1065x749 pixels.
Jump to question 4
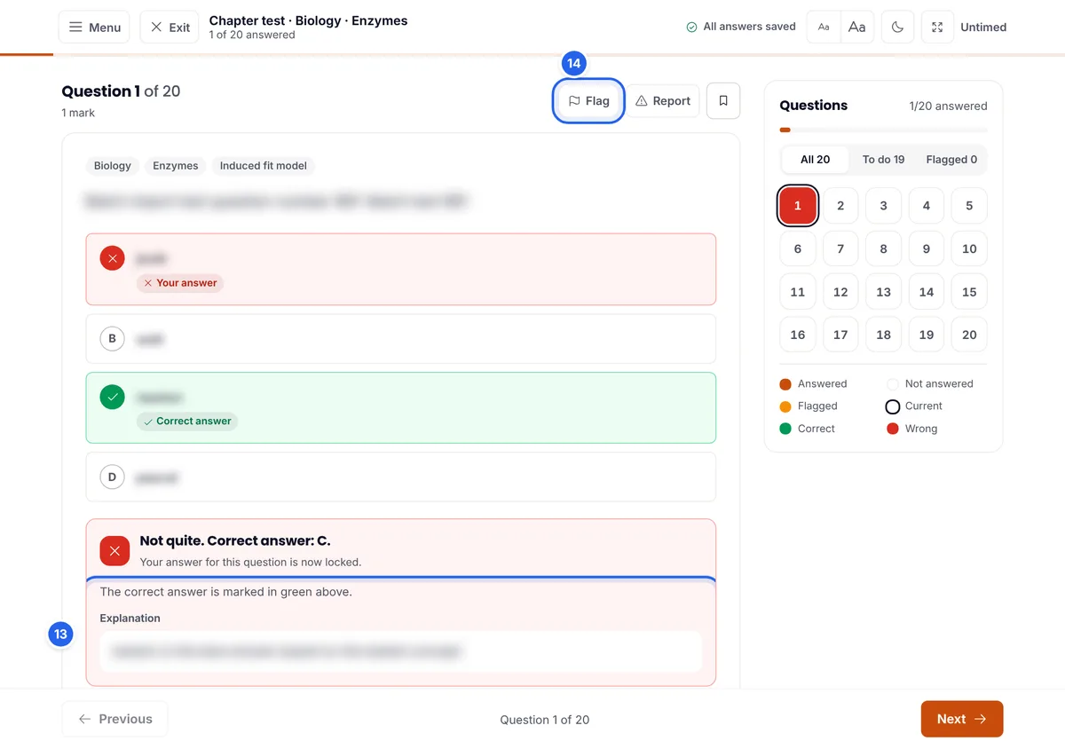tap(927, 206)
